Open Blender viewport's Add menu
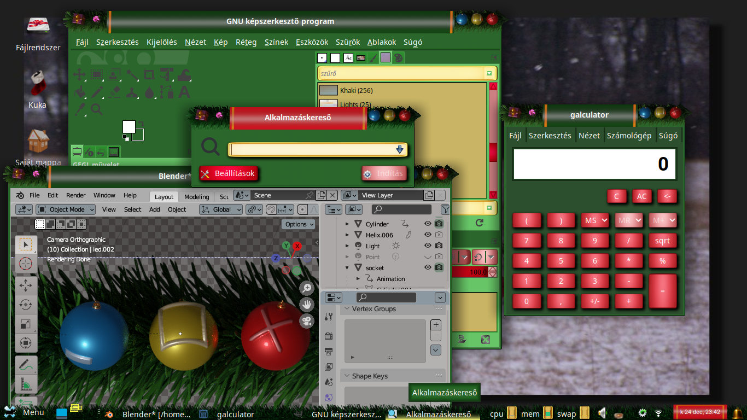 (155, 209)
